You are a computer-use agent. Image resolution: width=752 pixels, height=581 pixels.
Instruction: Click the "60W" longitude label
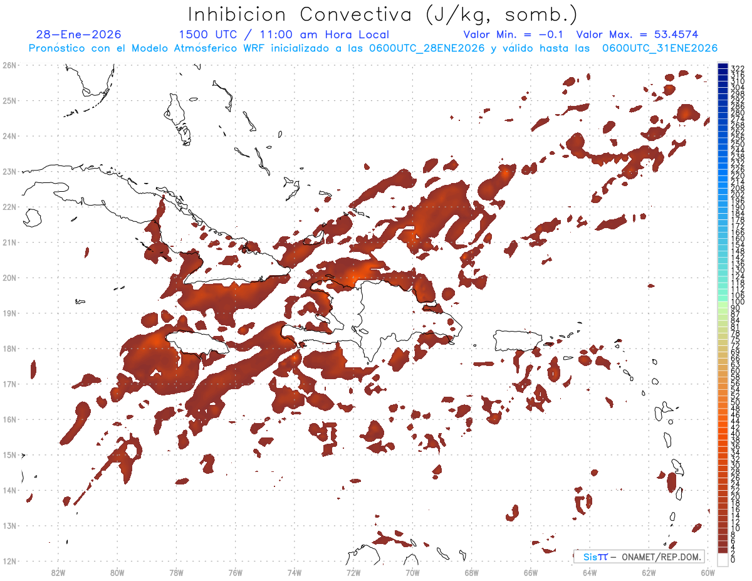coord(708,572)
